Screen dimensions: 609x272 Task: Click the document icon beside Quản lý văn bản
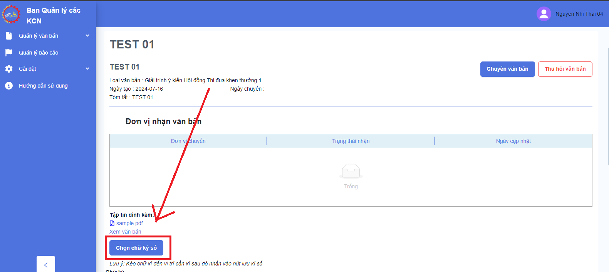9,36
